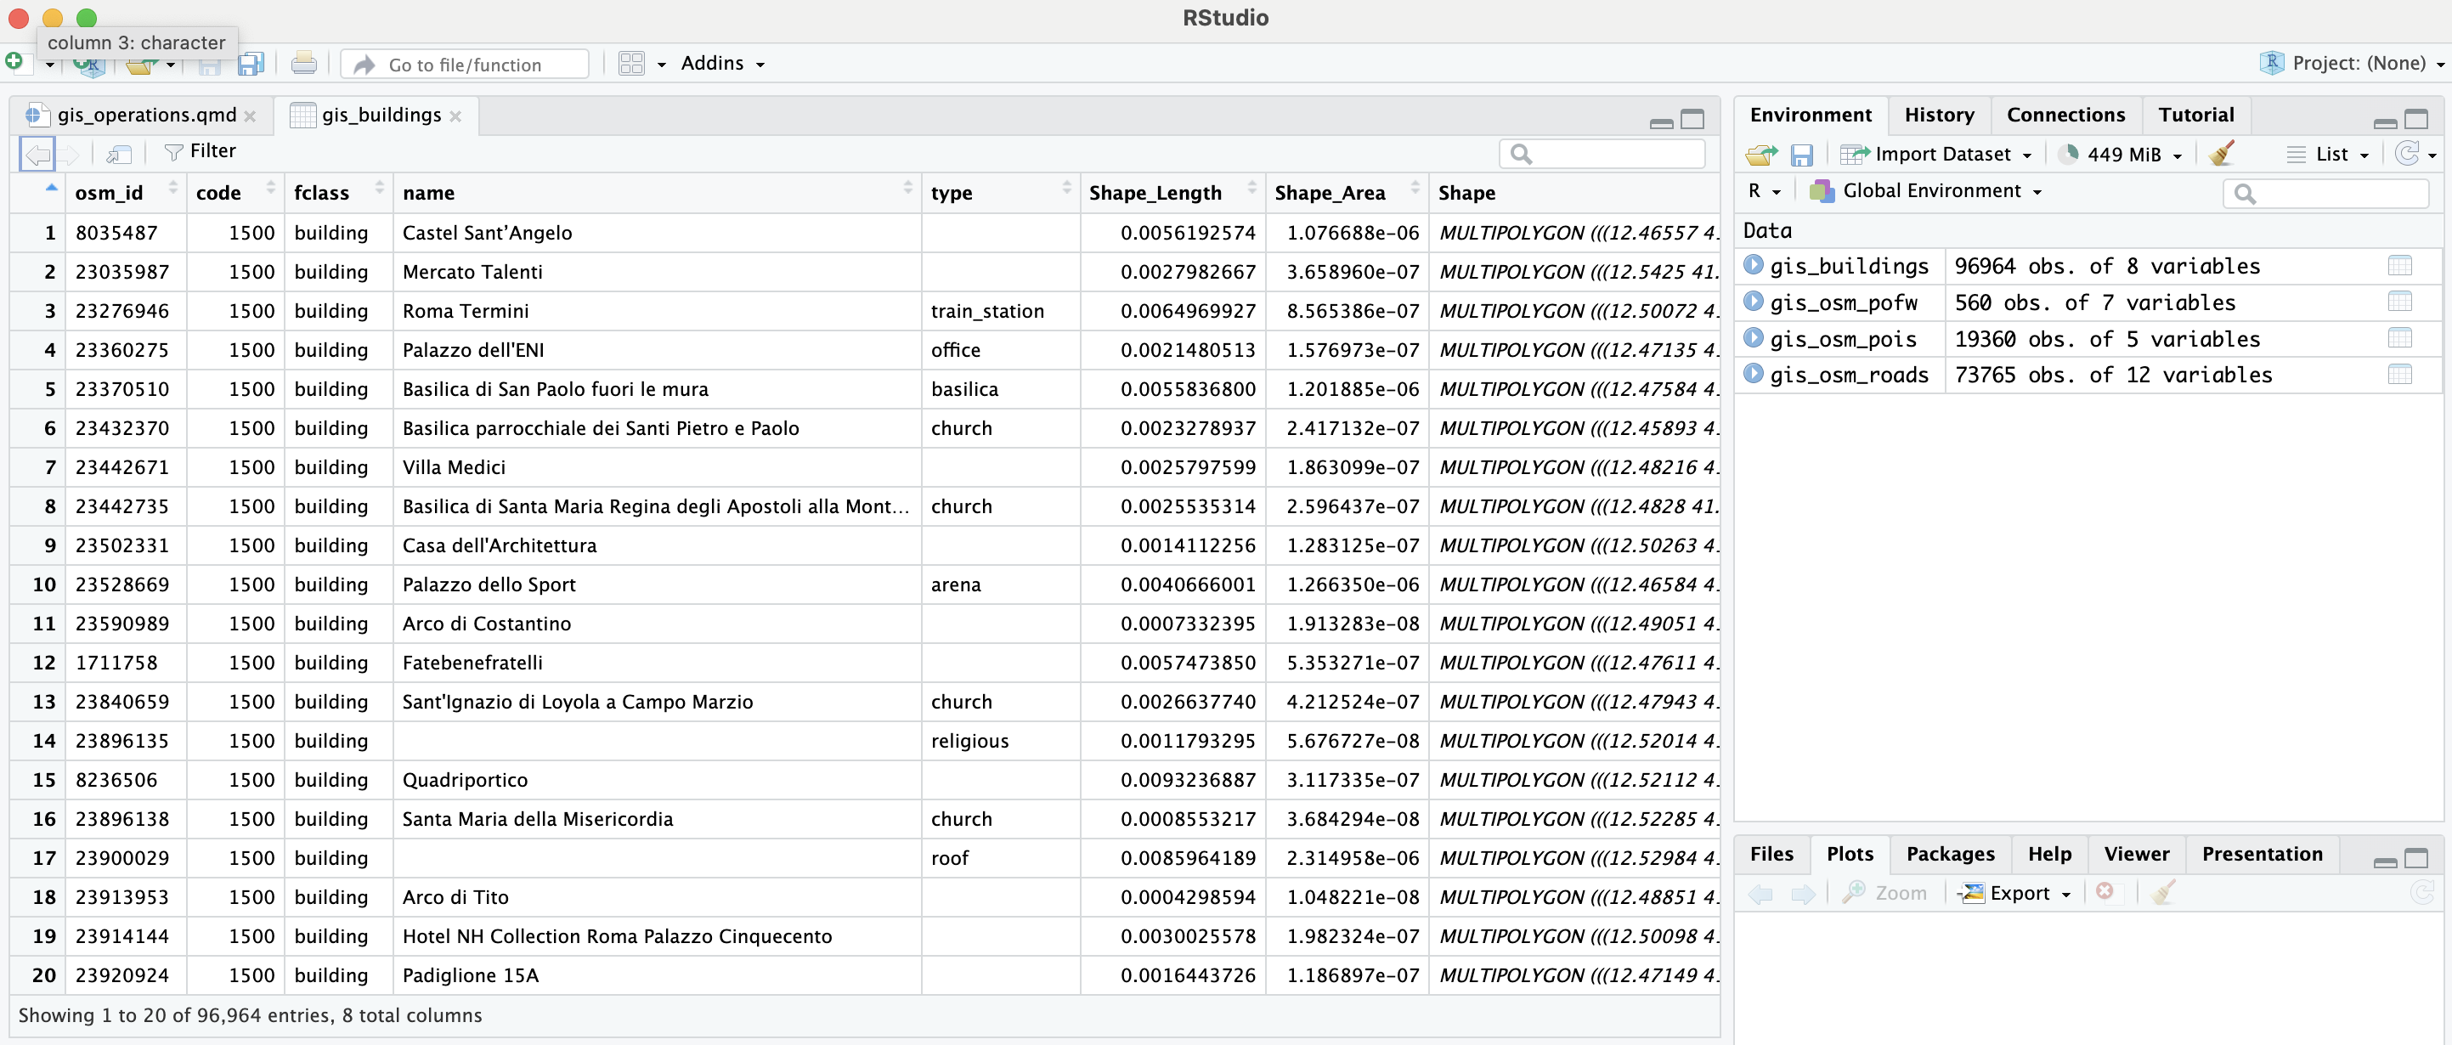Click the load workspace folder icon
This screenshot has width=2452, height=1045.
pos(1761,154)
